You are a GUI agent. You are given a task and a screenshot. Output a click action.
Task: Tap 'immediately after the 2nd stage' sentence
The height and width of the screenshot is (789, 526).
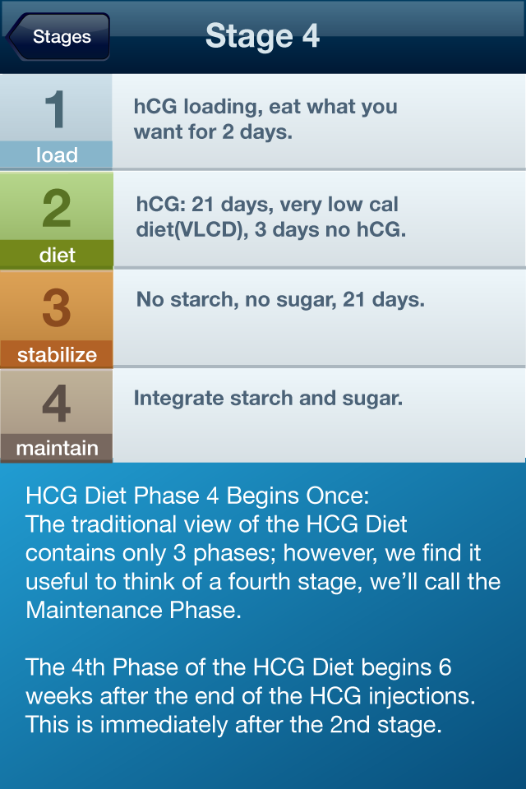coord(234,725)
